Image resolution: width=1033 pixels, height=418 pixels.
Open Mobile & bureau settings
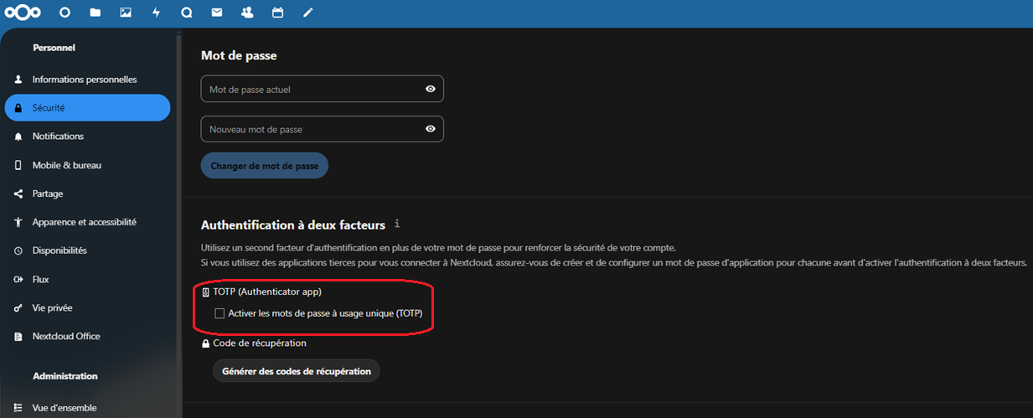tap(87, 165)
